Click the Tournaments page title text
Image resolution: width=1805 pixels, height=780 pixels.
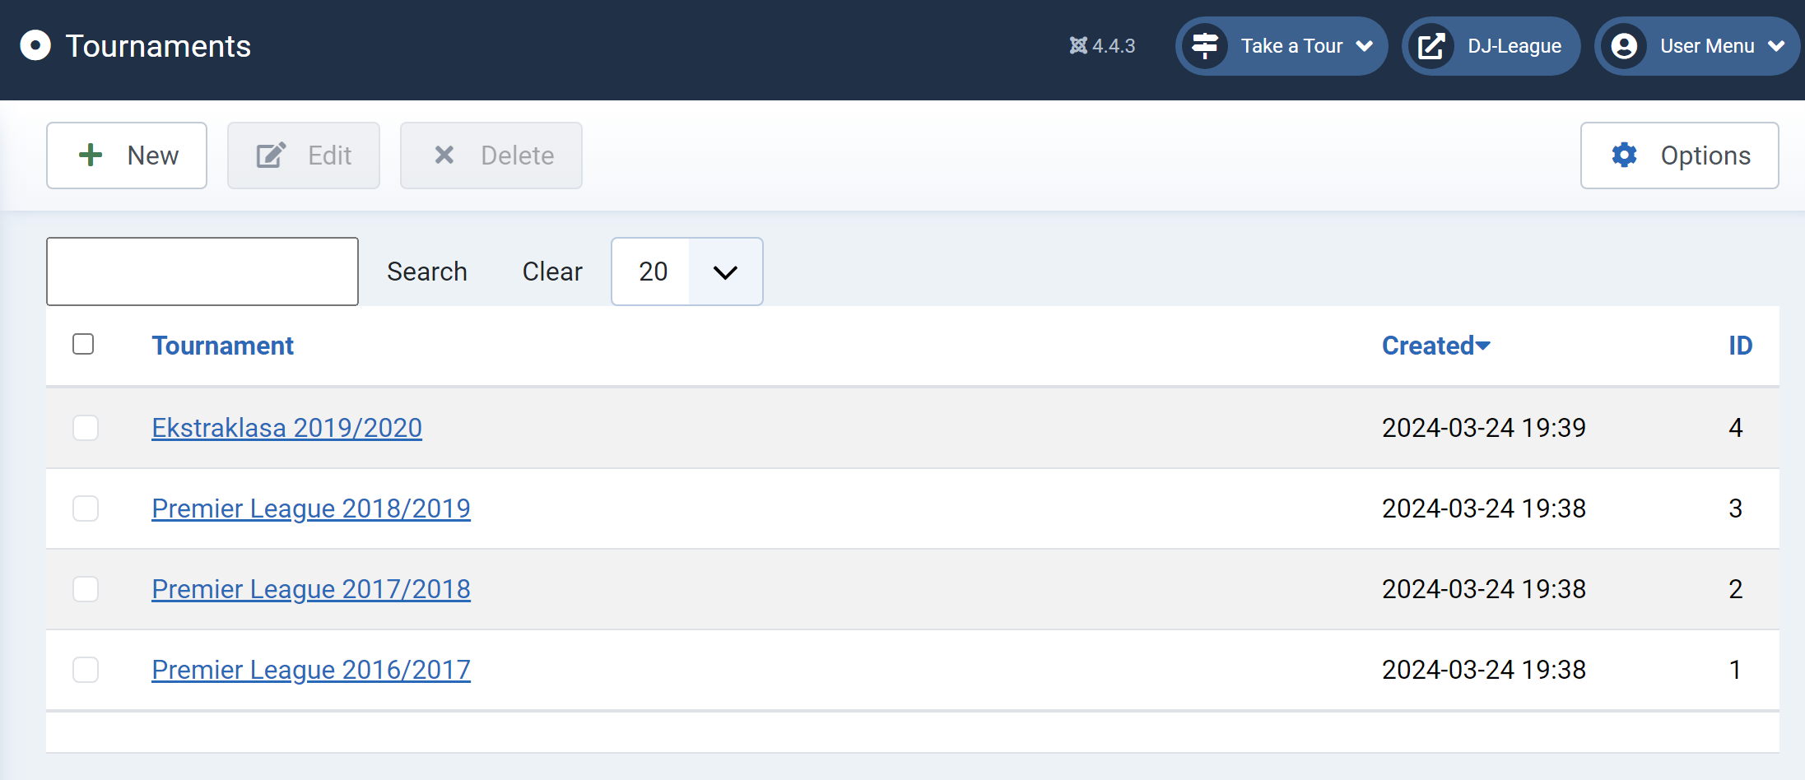tap(158, 46)
